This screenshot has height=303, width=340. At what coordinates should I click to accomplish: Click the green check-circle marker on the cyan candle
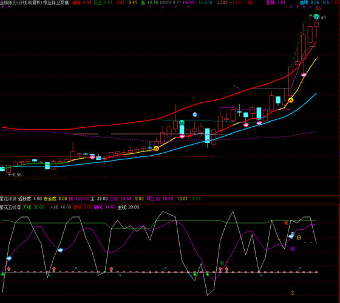click(x=182, y=122)
